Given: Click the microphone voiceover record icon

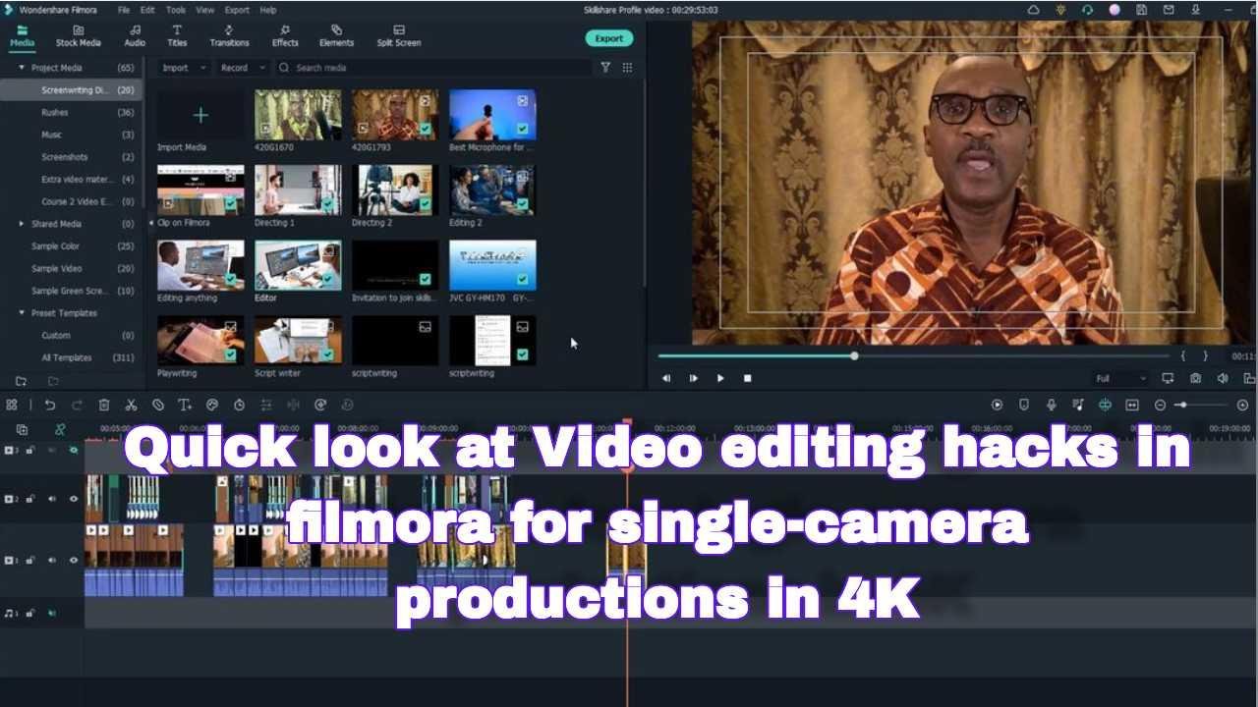Looking at the screenshot, I should coord(1051,405).
